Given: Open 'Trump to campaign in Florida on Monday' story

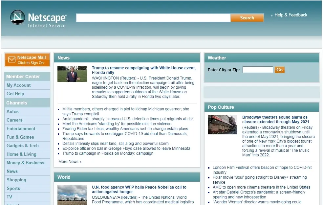Looking at the screenshot, I should click(108, 153).
